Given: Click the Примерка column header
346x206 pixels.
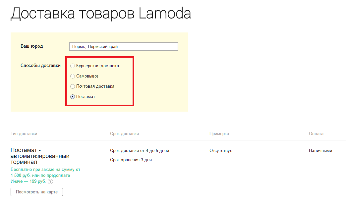Looking at the screenshot, I should click(x=219, y=134).
